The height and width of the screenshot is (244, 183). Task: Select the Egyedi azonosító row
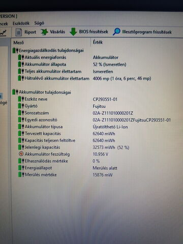[x=95, y=120]
